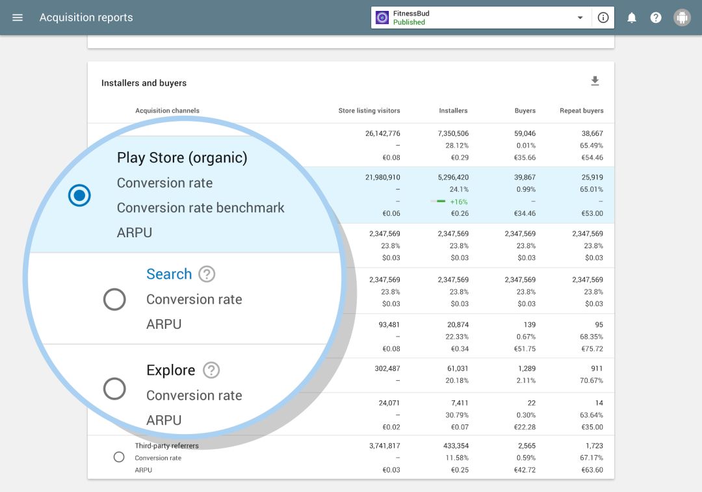Click the Android avatar account icon
The image size is (702, 492).
click(x=682, y=18)
